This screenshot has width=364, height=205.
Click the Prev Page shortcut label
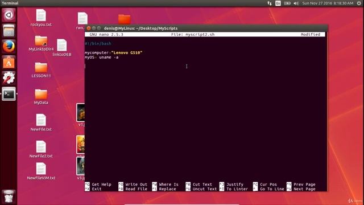click(304, 184)
